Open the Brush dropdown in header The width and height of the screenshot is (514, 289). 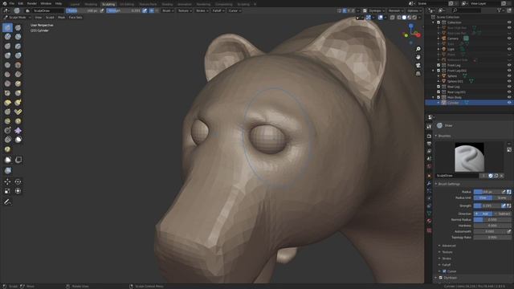168,10
